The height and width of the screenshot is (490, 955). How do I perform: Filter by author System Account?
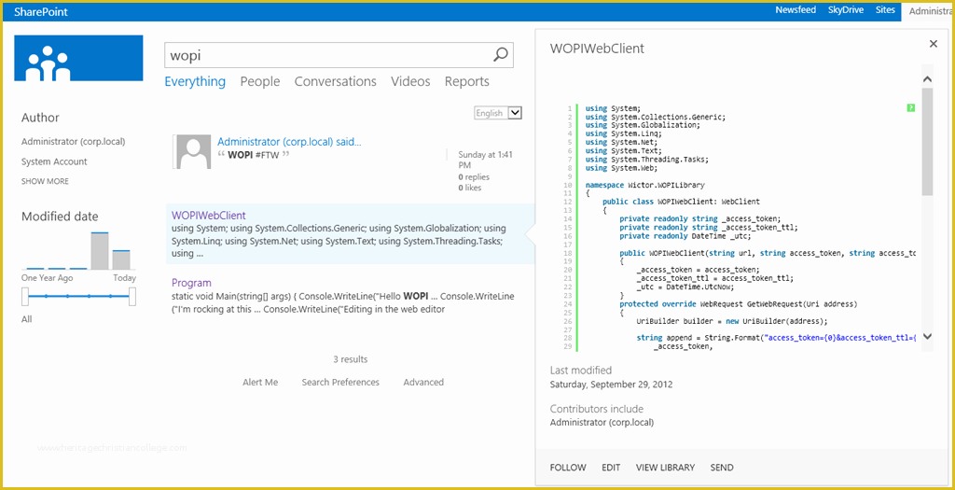click(x=54, y=161)
